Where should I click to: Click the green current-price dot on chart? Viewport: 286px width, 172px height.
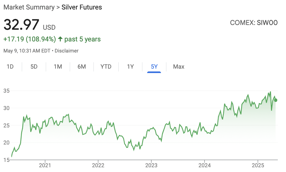point(276,100)
